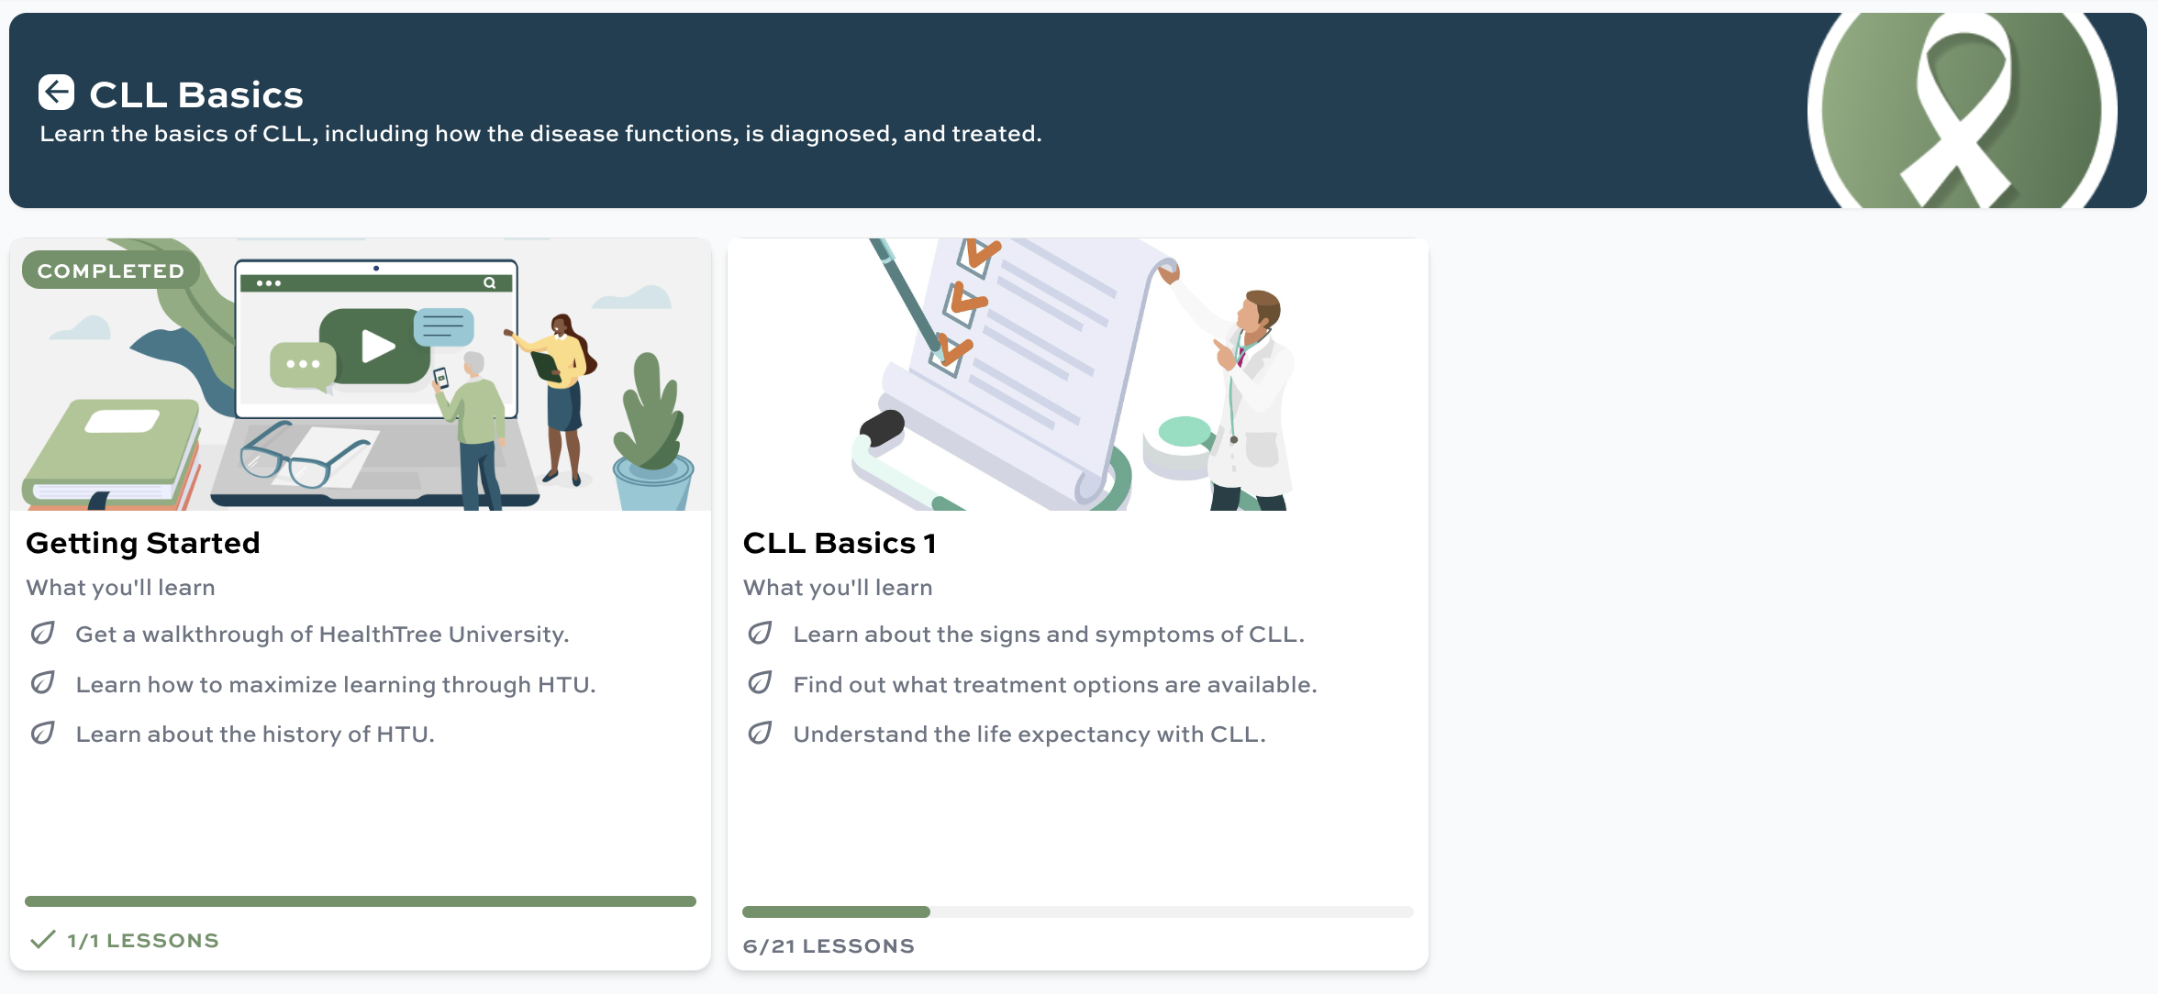Image resolution: width=2158 pixels, height=994 pixels.
Task: Click leaf icon next to treatment options
Action: tap(761, 683)
